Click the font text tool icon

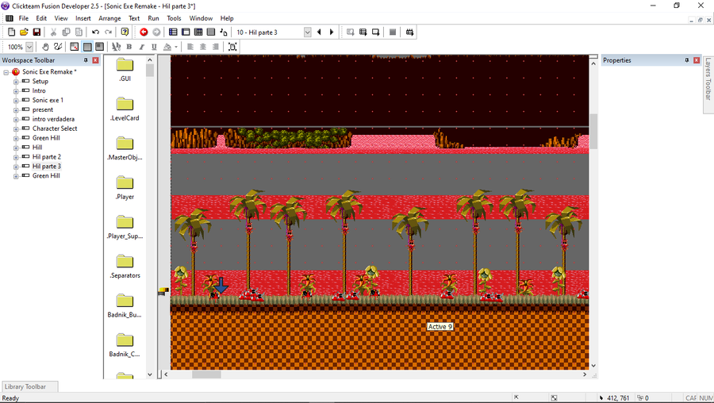[x=116, y=47]
